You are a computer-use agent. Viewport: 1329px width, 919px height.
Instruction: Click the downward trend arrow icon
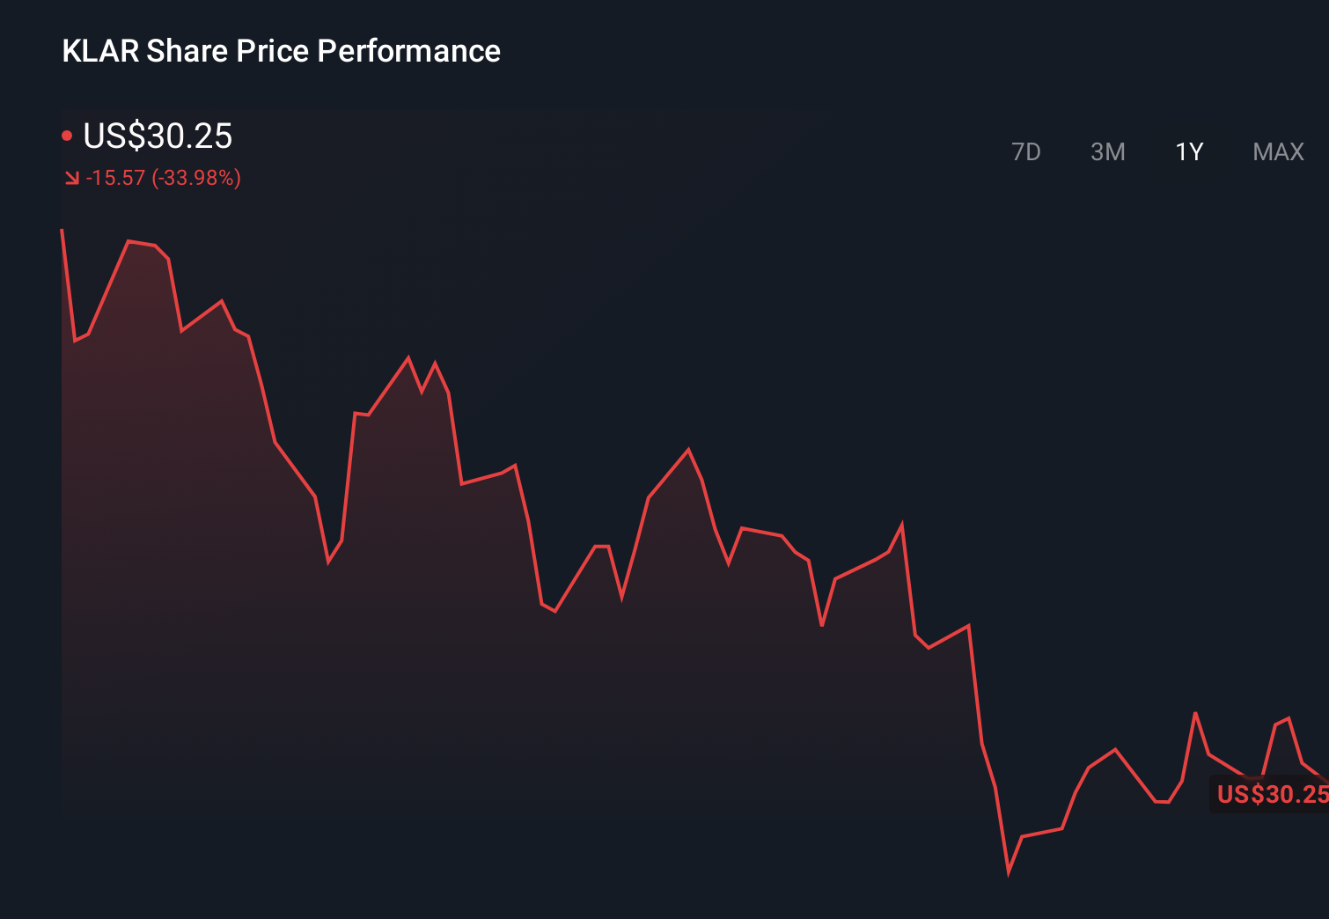click(x=71, y=177)
